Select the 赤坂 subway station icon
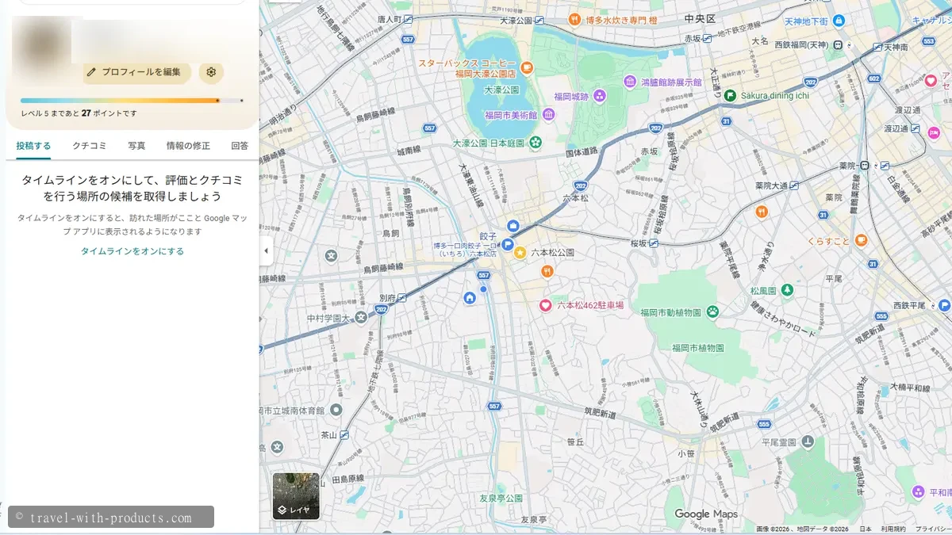 coord(707,37)
